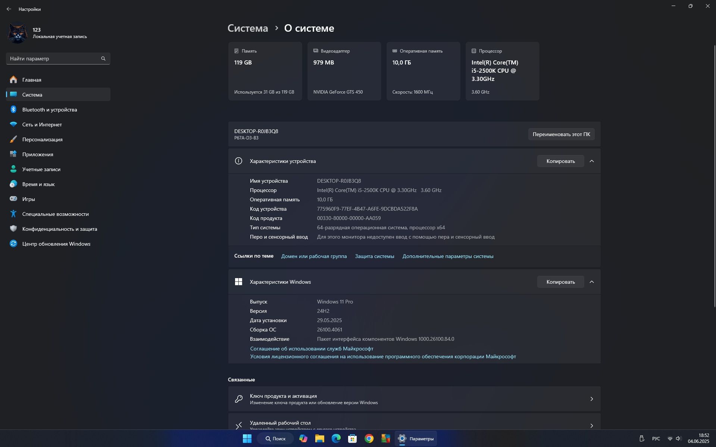This screenshot has height=447, width=716.
Task: Select the OS build value 26100.4061
Action: [329, 330]
